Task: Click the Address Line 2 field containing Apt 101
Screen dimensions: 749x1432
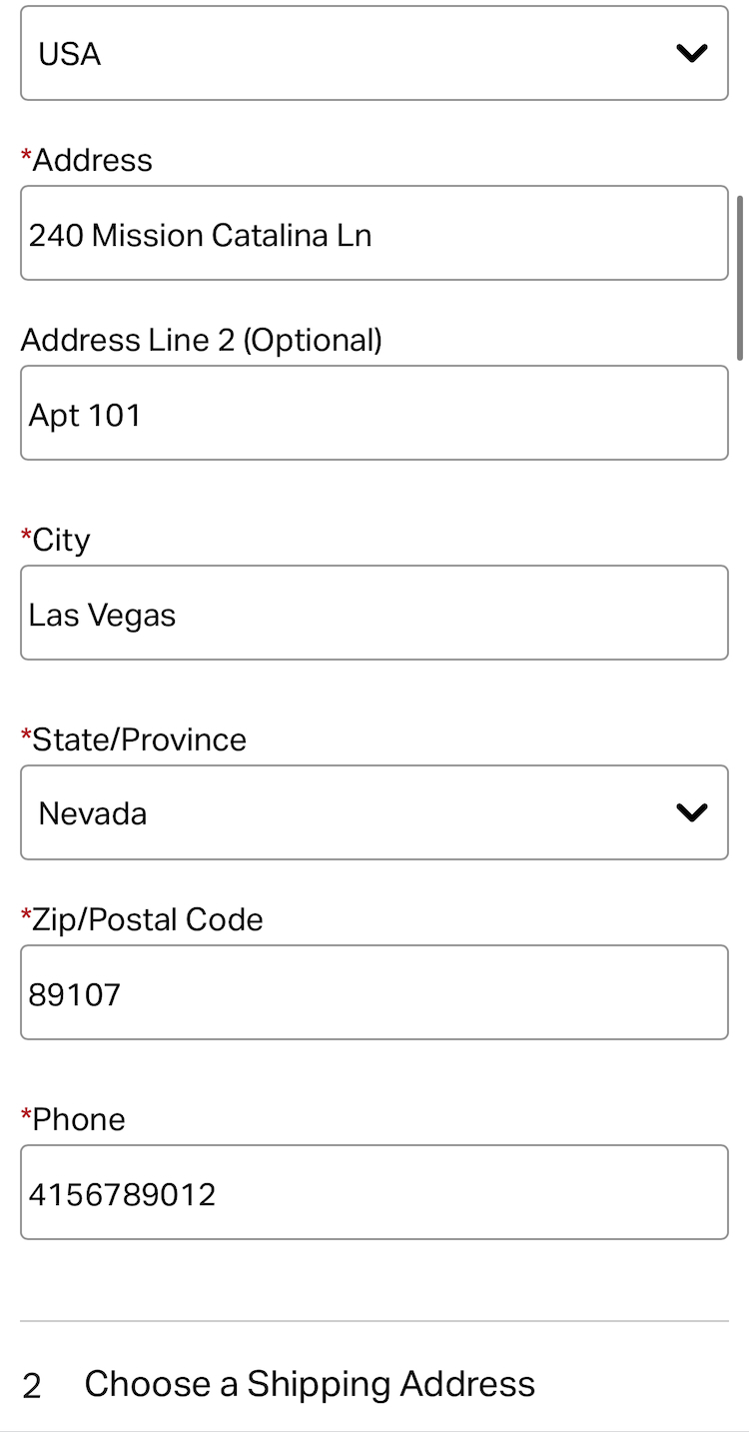Action: pos(374,414)
